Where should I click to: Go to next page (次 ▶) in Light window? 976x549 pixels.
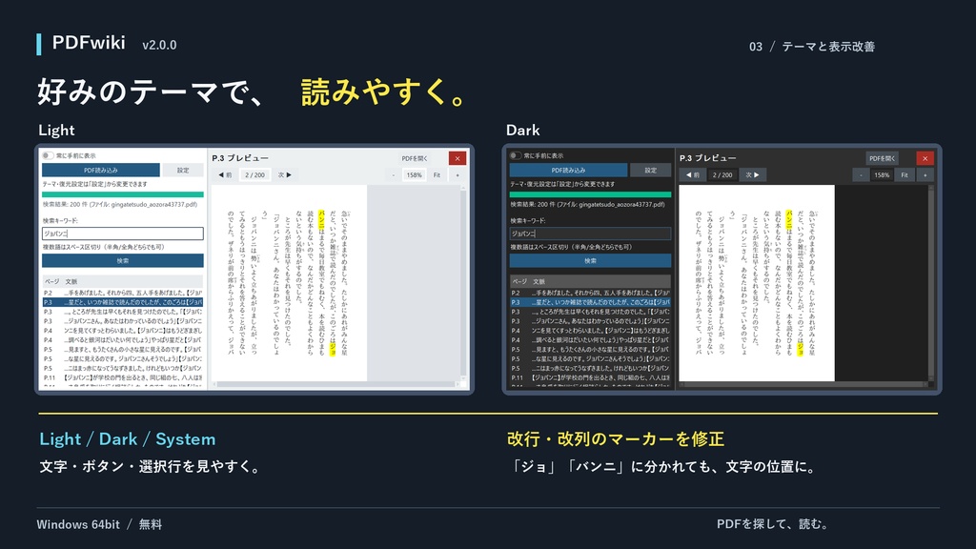tap(284, 175)
